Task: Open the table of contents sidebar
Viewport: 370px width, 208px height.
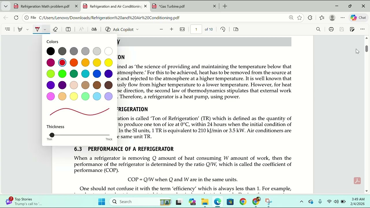Action: (x=8, y=29)
